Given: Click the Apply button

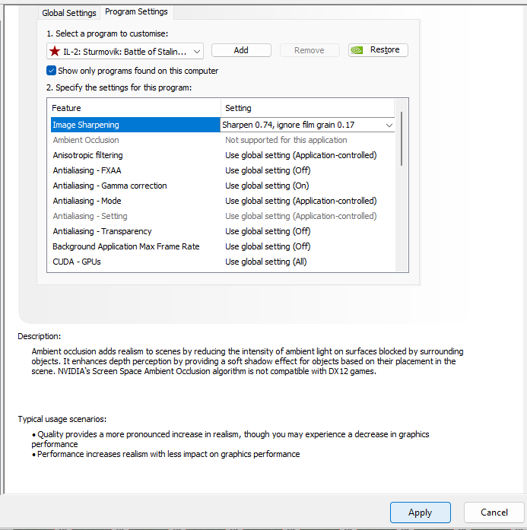Looking at the screenshot, I should 420,513.
